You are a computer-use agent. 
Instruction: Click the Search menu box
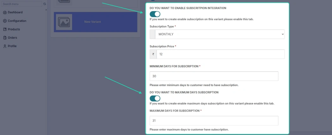pyautogui.click(x=22, y=4)
